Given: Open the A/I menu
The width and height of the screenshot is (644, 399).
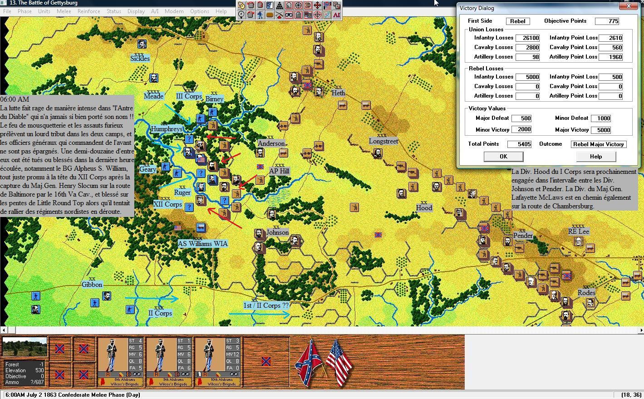Looking at the screenshot, I should (155, 11).
